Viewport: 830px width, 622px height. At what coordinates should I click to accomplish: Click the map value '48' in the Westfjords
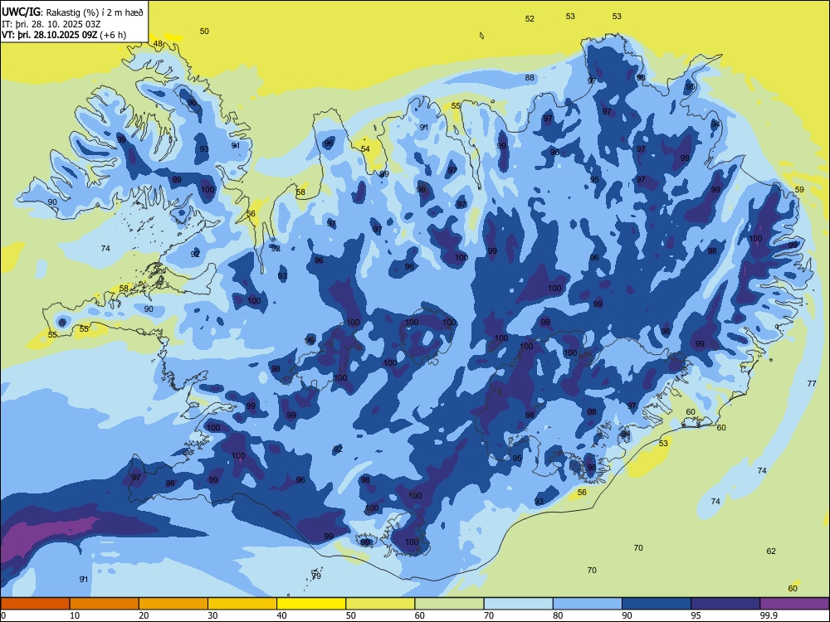pos(158,44)
